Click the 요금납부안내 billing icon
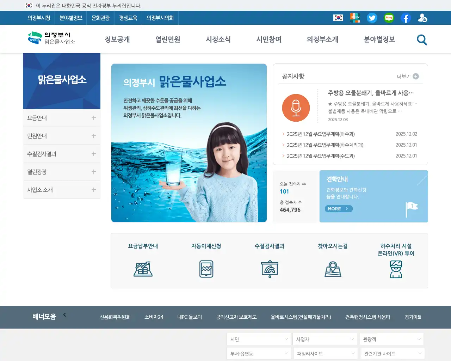The image size is (451, 361). tap(143, 269)
